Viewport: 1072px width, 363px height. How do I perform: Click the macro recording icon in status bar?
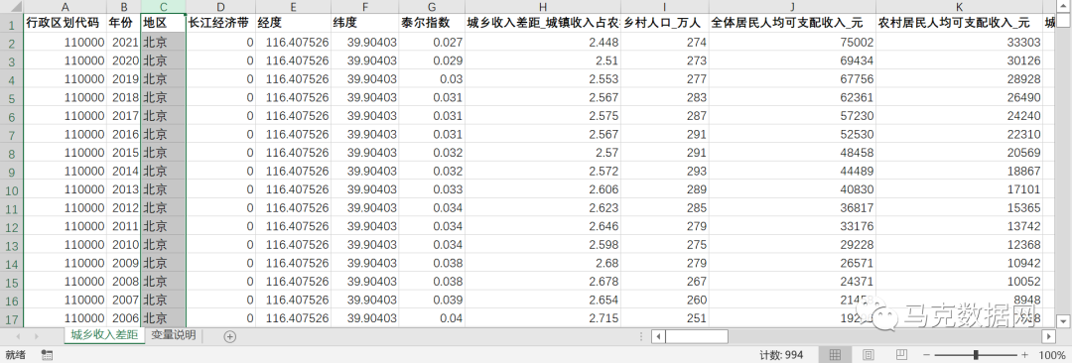click(48, 355)
